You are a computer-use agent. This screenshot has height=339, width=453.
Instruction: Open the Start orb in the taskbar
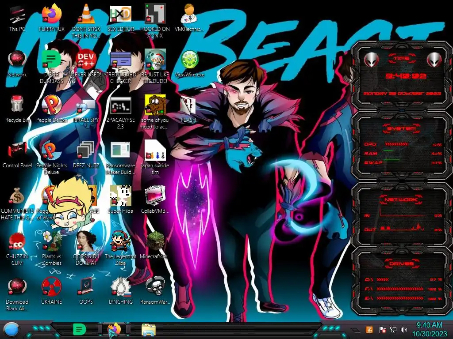click(x=12, y=330)
